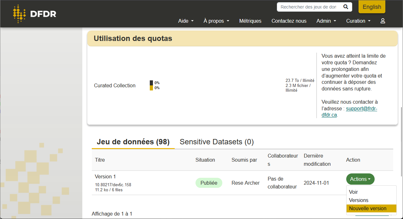Click the Soumis par column header
Viewport: 403px width, 219px height.
tap(244, 160)
